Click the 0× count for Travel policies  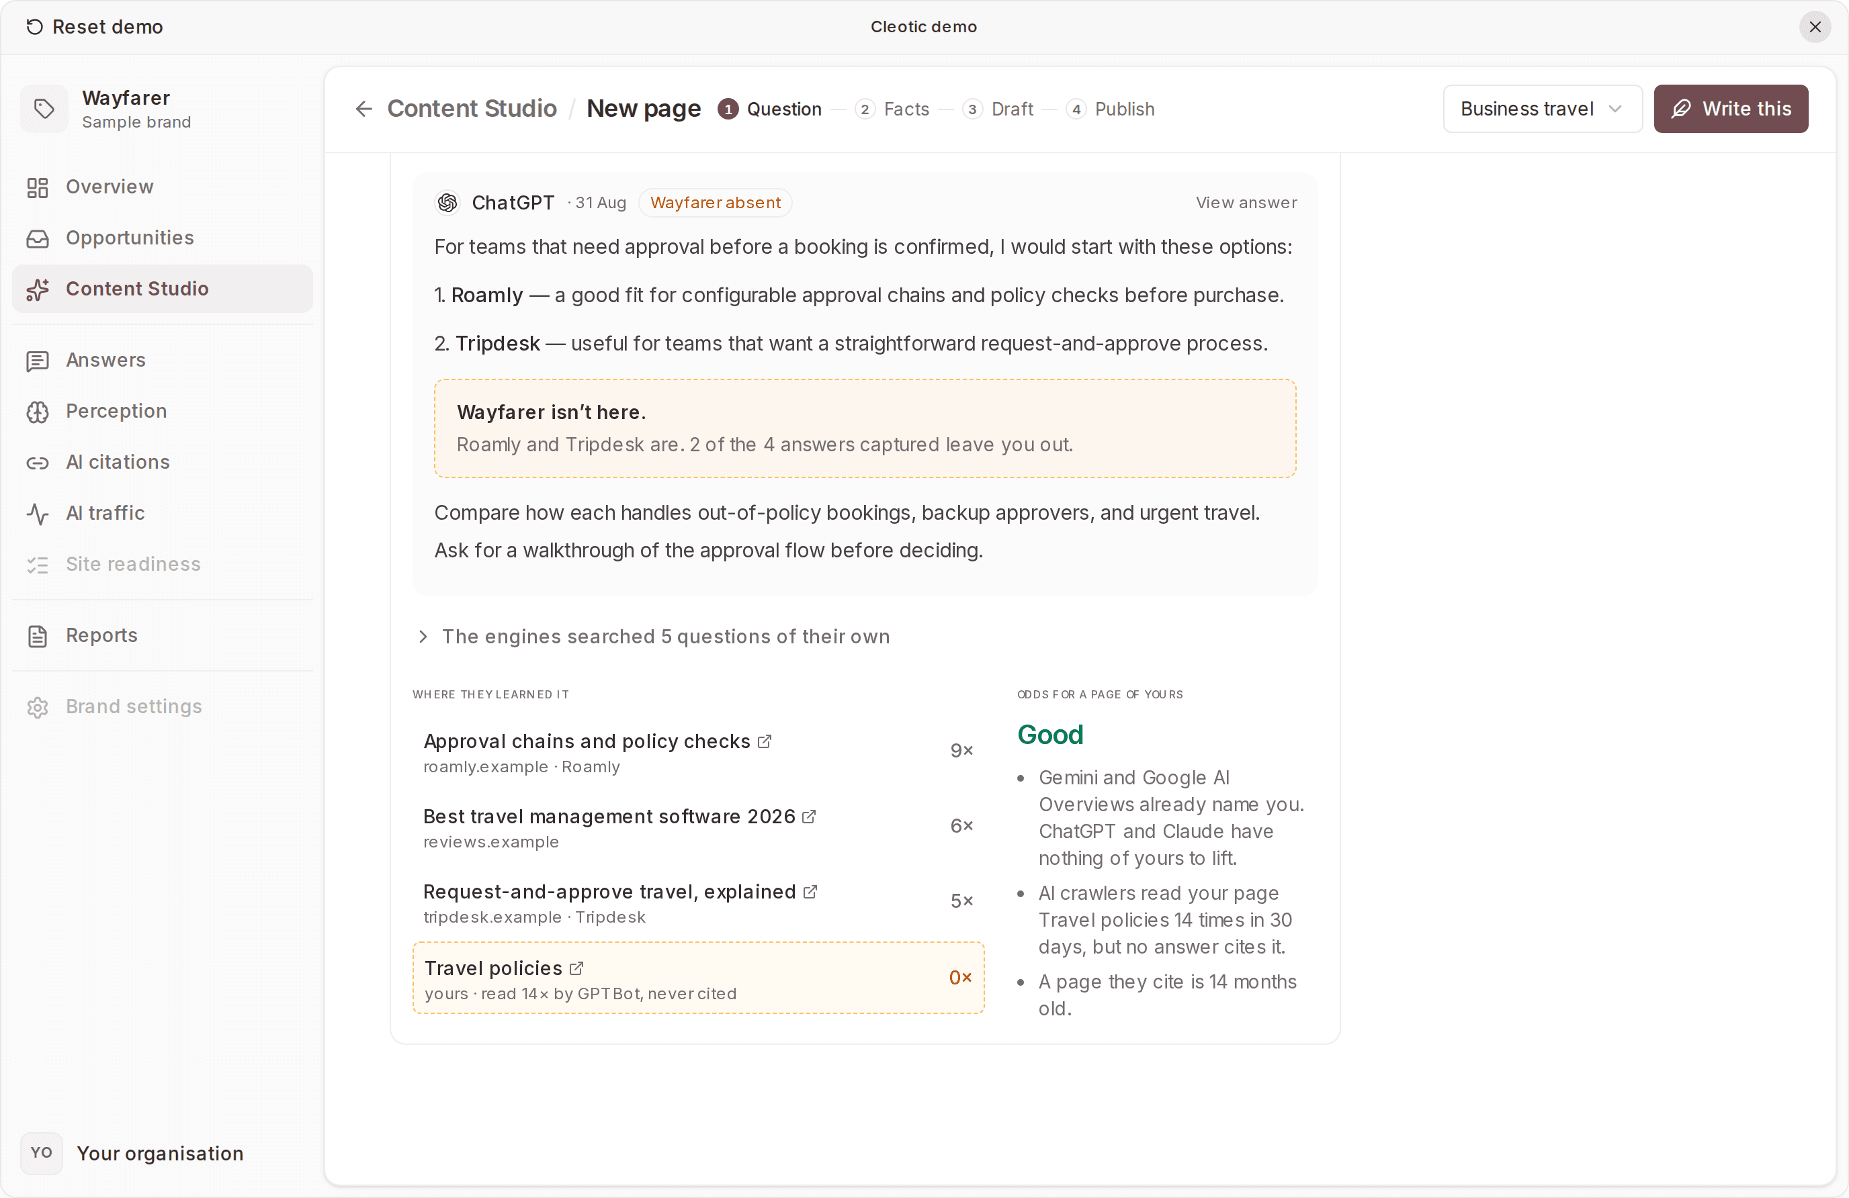[x=960, y=978]
